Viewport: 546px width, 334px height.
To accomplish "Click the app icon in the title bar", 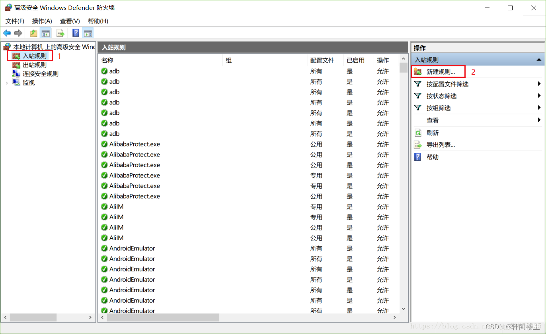I will click(x=8, y=8).
